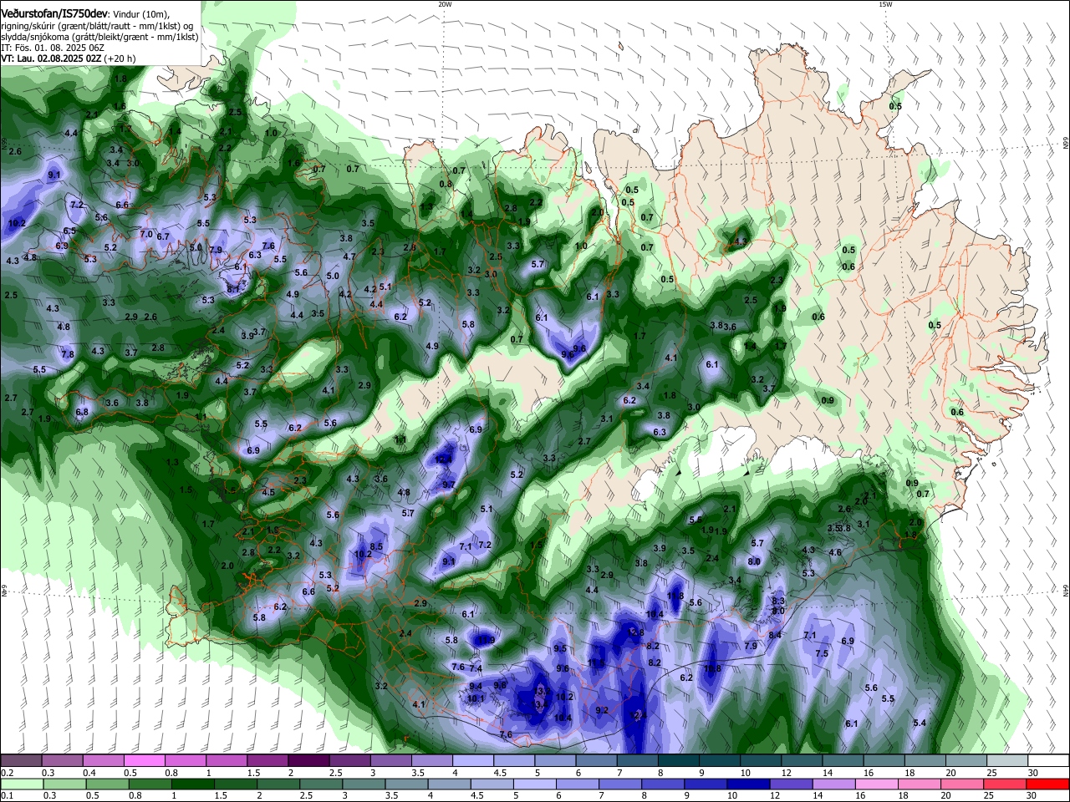Image resolution: width=1070 pixels, height=802 pixels.
Task: Click the violet swatch labeled 12 on rain scale
Action: [792, 784]
